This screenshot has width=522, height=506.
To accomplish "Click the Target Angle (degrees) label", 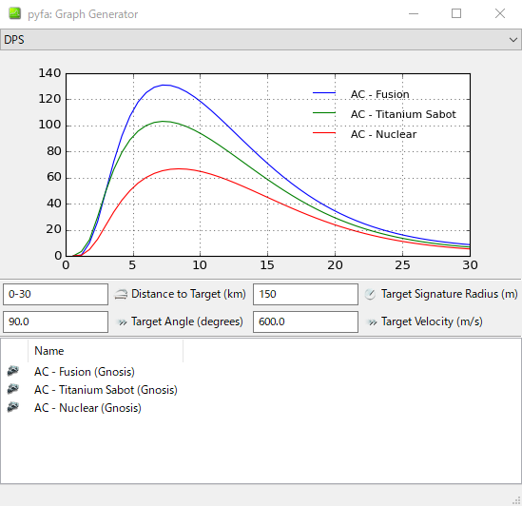I will pos(187,321).
